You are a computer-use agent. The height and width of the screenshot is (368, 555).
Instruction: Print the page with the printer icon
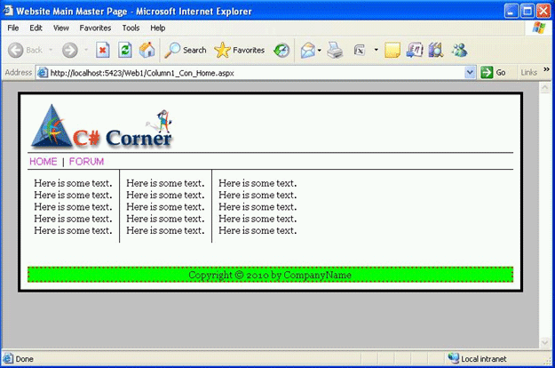pyautogui.click(x=335, y=51)
